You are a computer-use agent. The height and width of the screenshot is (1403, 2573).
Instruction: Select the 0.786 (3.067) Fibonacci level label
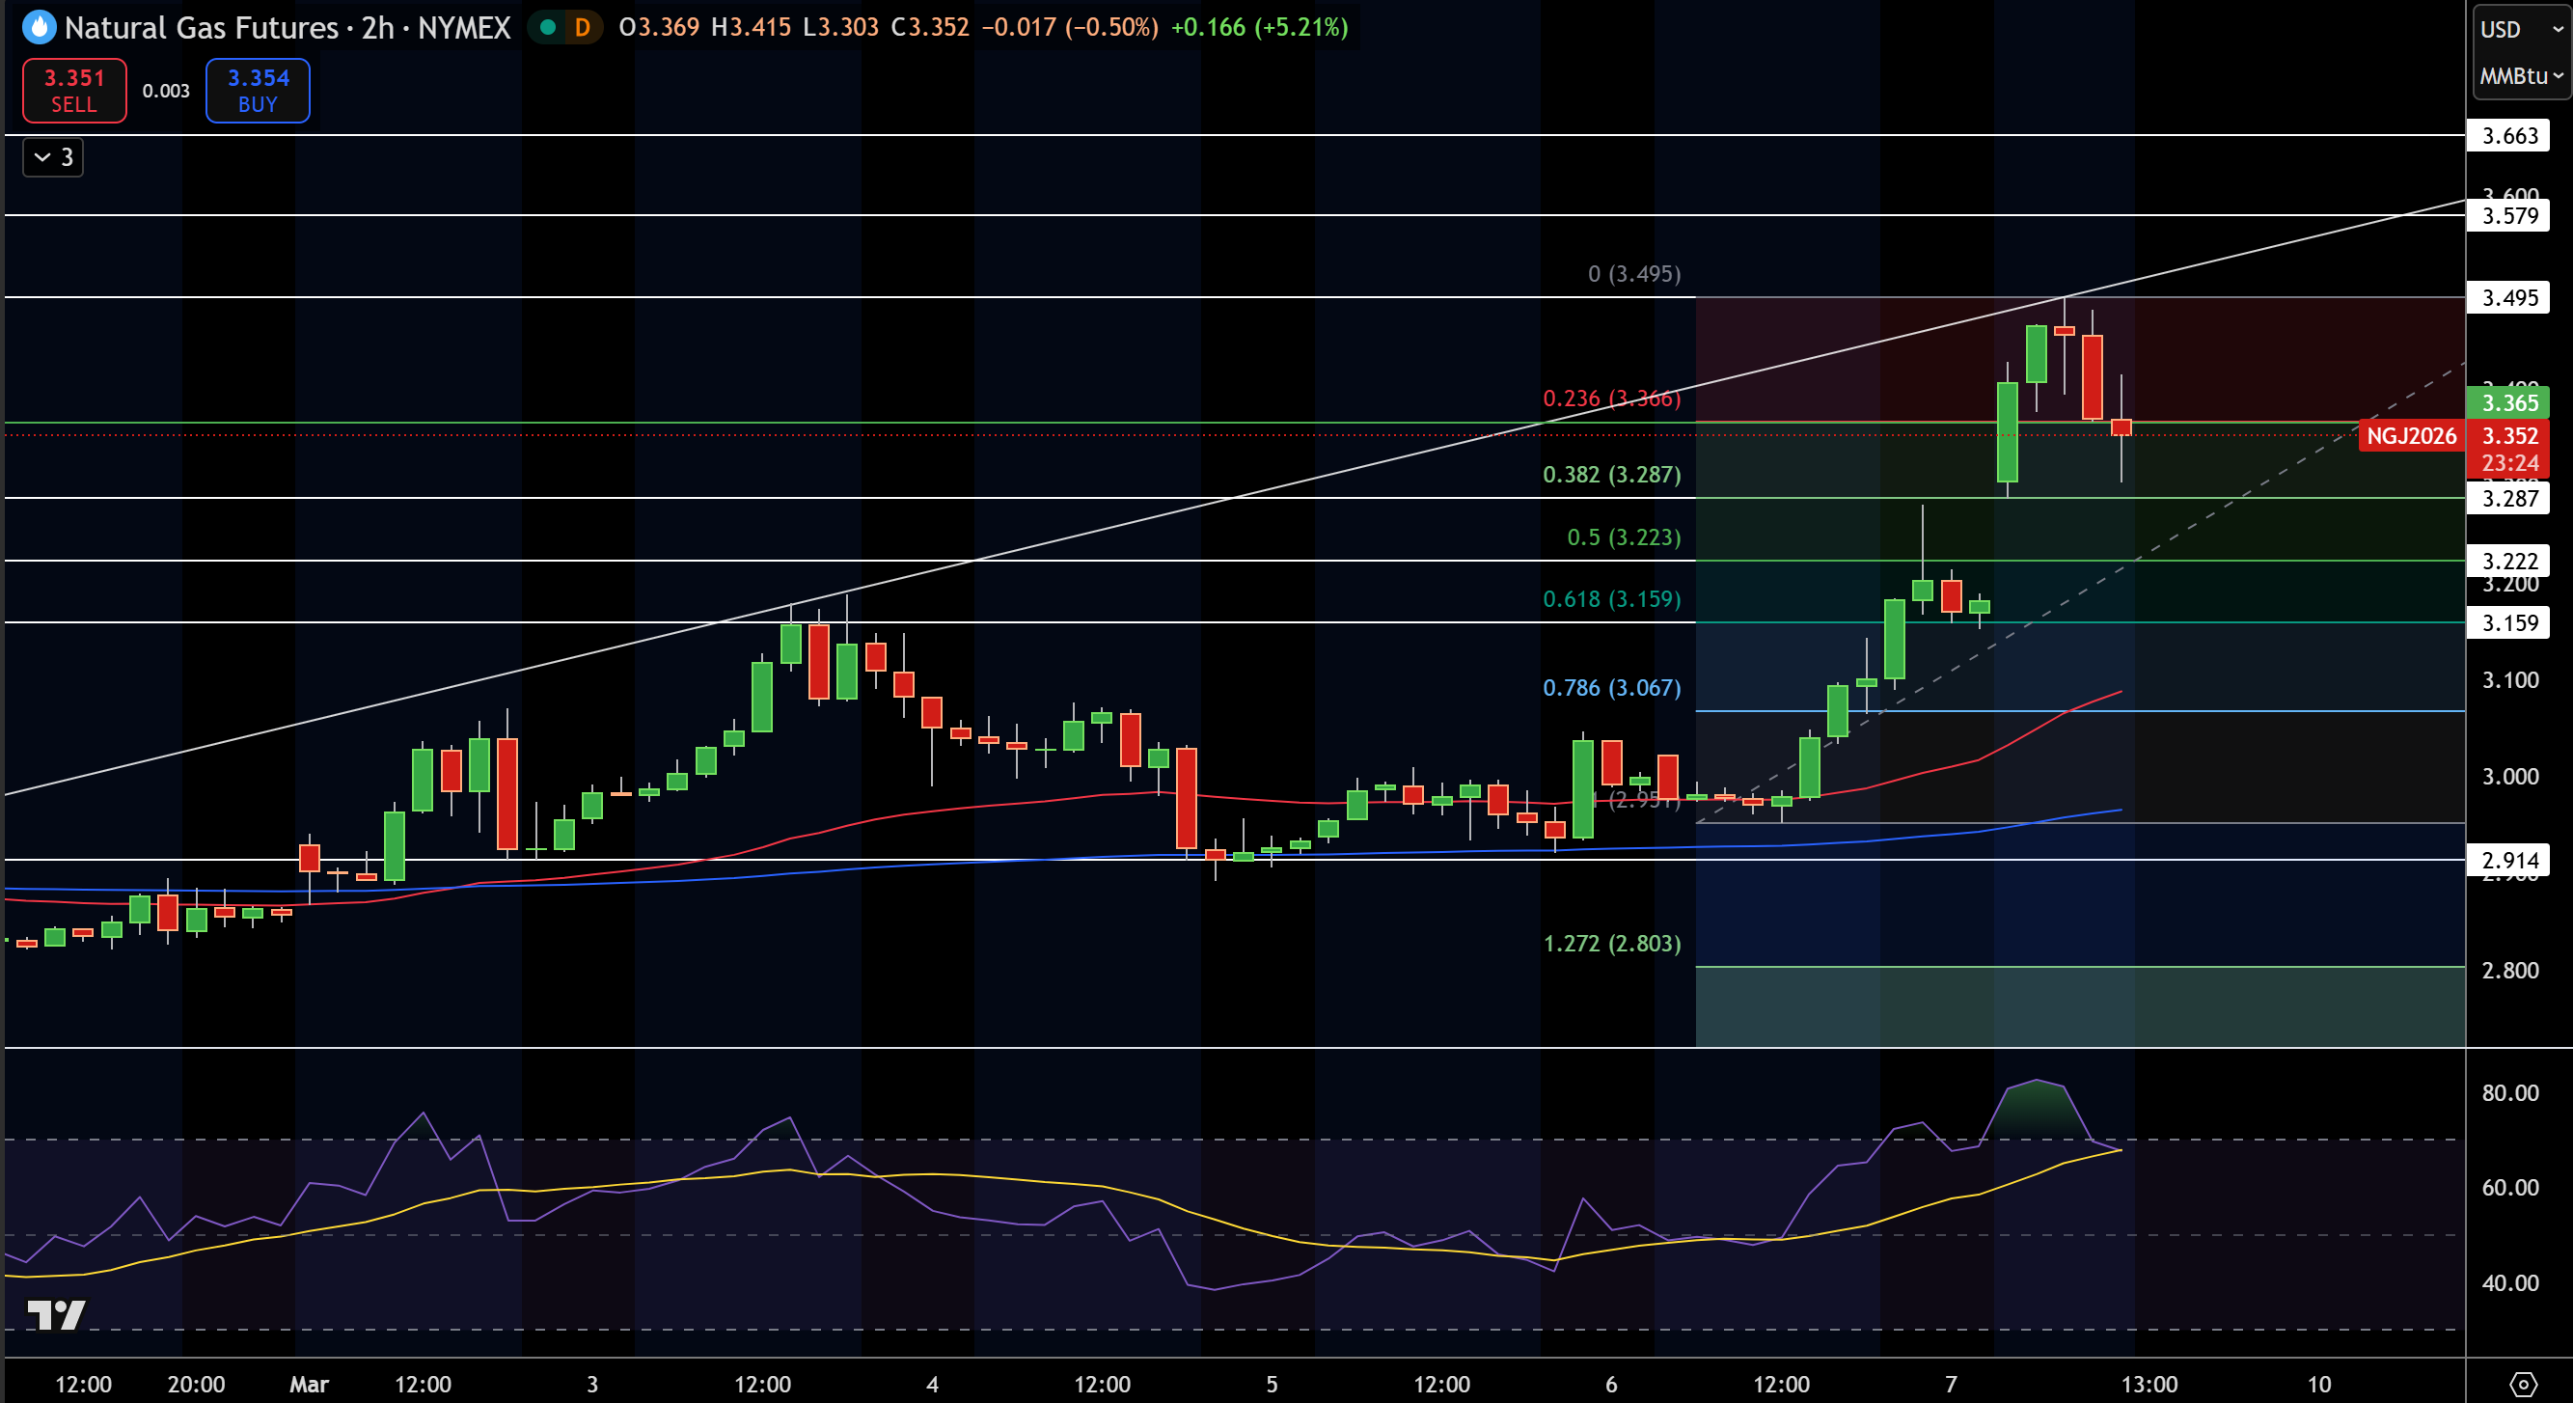tap(1611, 688)
